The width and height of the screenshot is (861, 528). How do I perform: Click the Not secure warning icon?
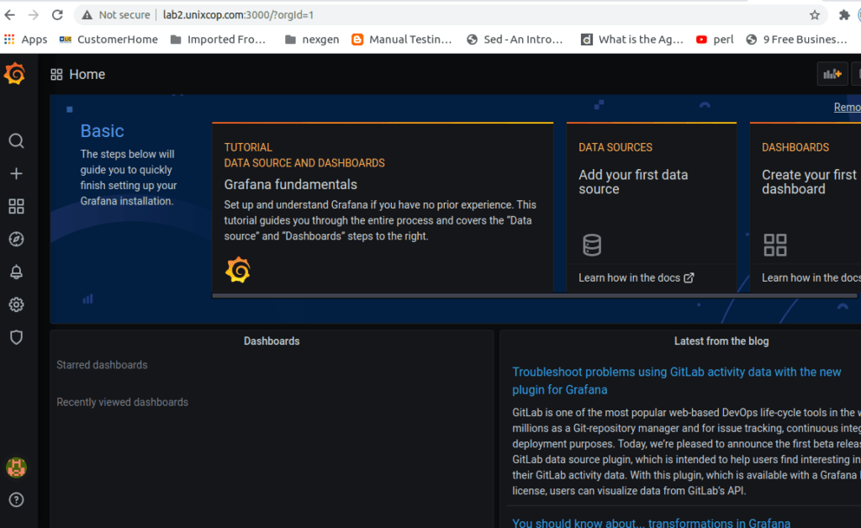pyautogui.click(x=87, y=15)
